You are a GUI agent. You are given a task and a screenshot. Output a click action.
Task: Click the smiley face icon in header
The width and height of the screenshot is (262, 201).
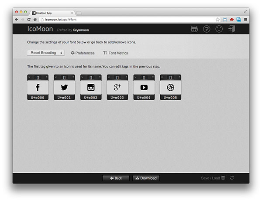(219, 29)
